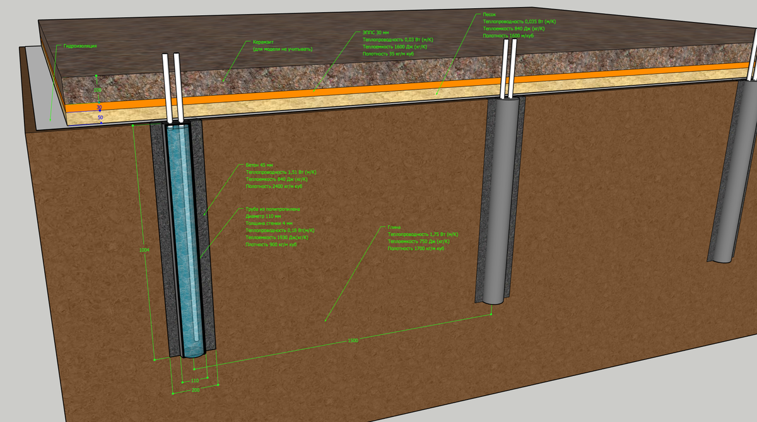
Task: Select the 'ЭППС 30 мм' label
Action: click(x=375, y=33)
